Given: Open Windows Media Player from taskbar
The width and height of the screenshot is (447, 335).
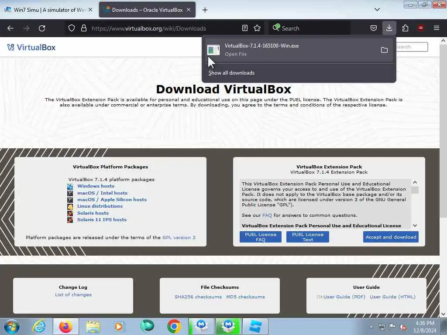Looking at the screenshot, I should tap(119, 326).
